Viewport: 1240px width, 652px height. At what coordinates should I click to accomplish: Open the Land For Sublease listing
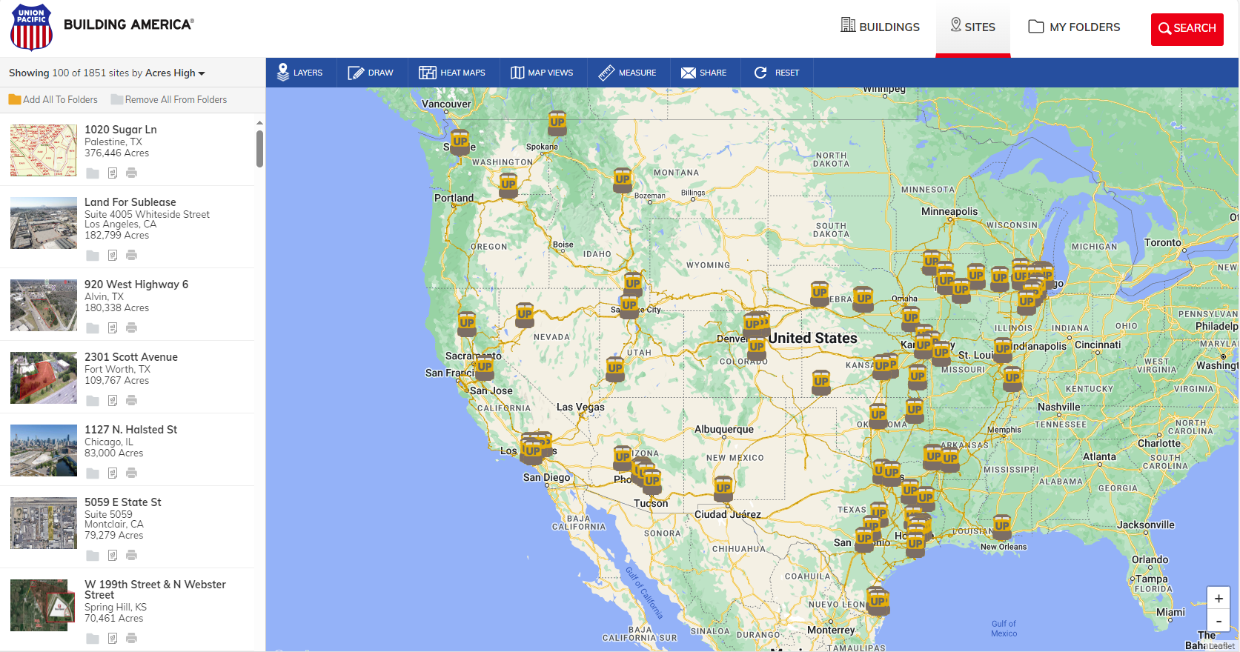click(x=130, y=202)
